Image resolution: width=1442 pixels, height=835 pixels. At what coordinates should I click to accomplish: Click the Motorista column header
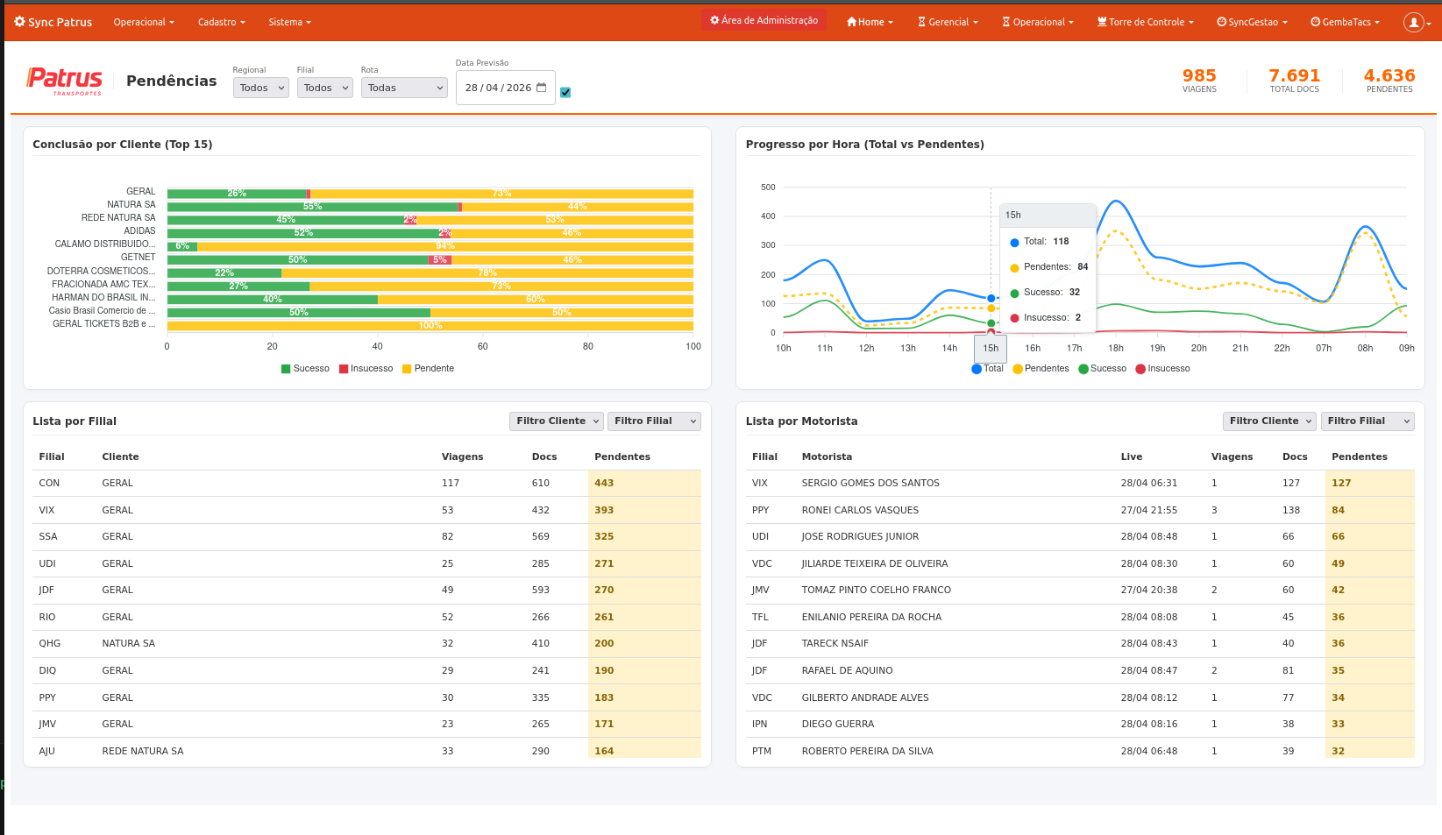point(827,457)
